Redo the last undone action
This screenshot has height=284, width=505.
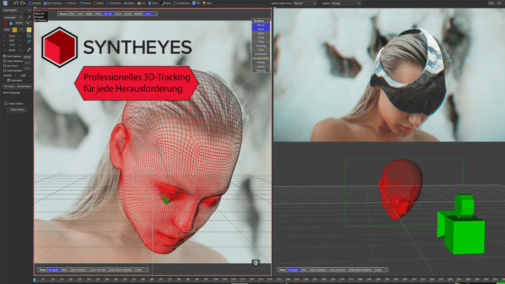click(23, 3)
